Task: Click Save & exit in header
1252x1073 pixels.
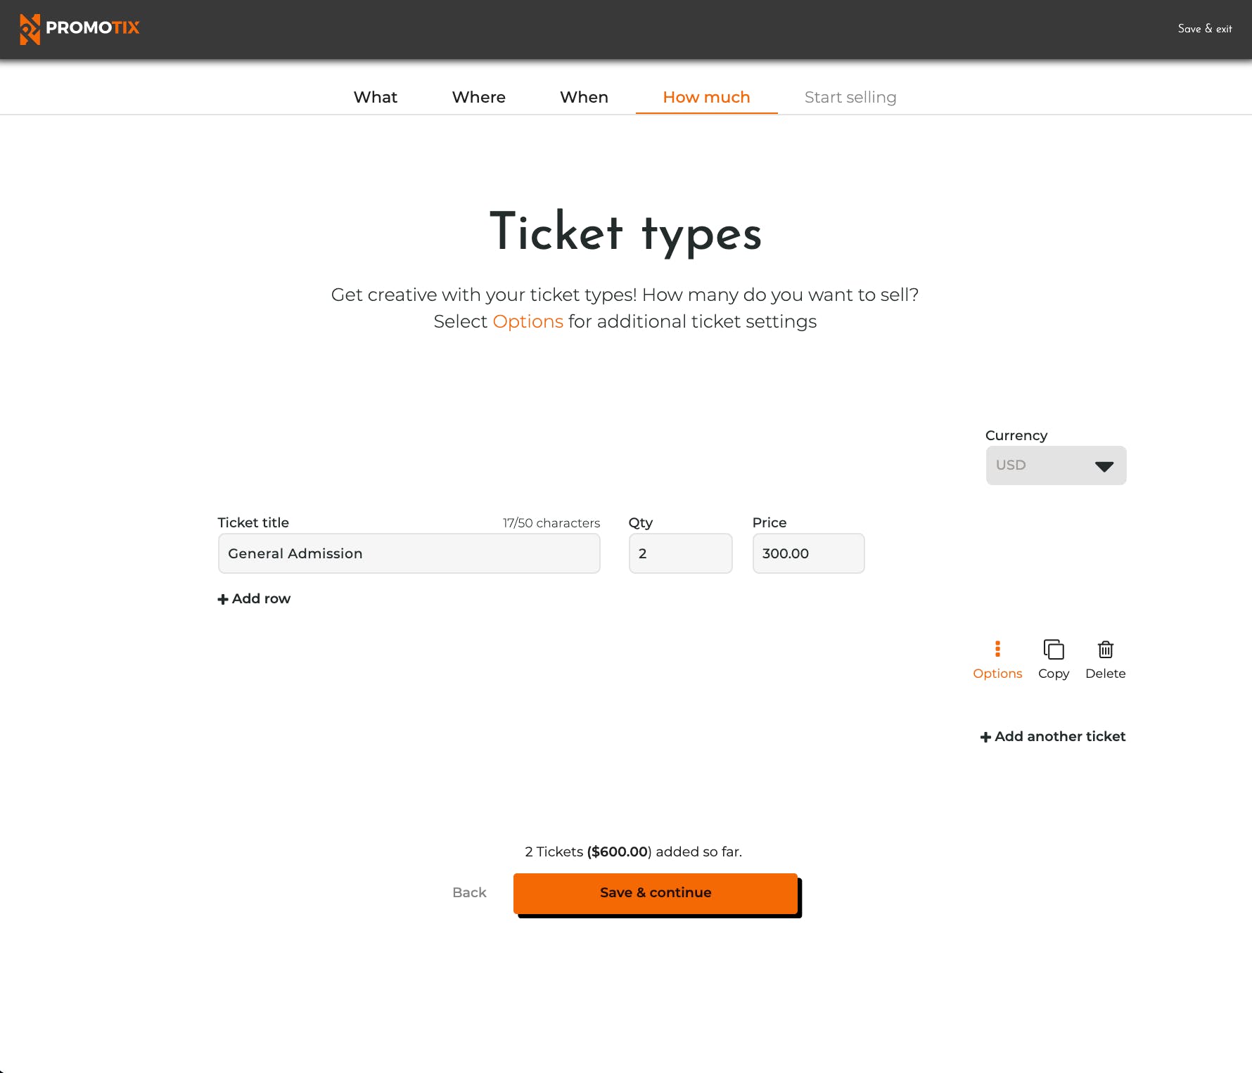Action: [x=1205, y=29]
